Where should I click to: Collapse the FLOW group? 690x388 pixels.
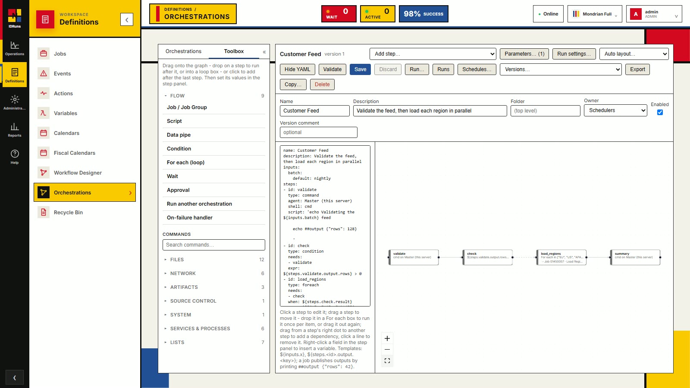tap(214, 96)
